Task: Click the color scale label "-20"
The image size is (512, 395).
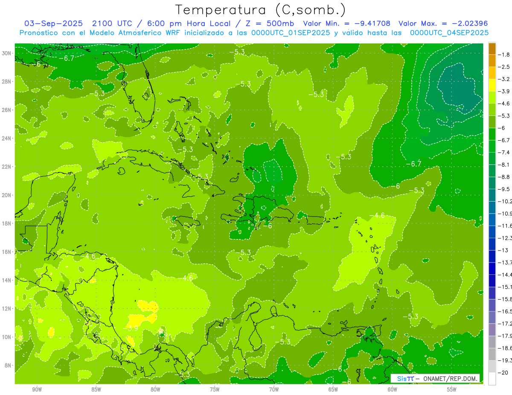Action: point(503,372)
